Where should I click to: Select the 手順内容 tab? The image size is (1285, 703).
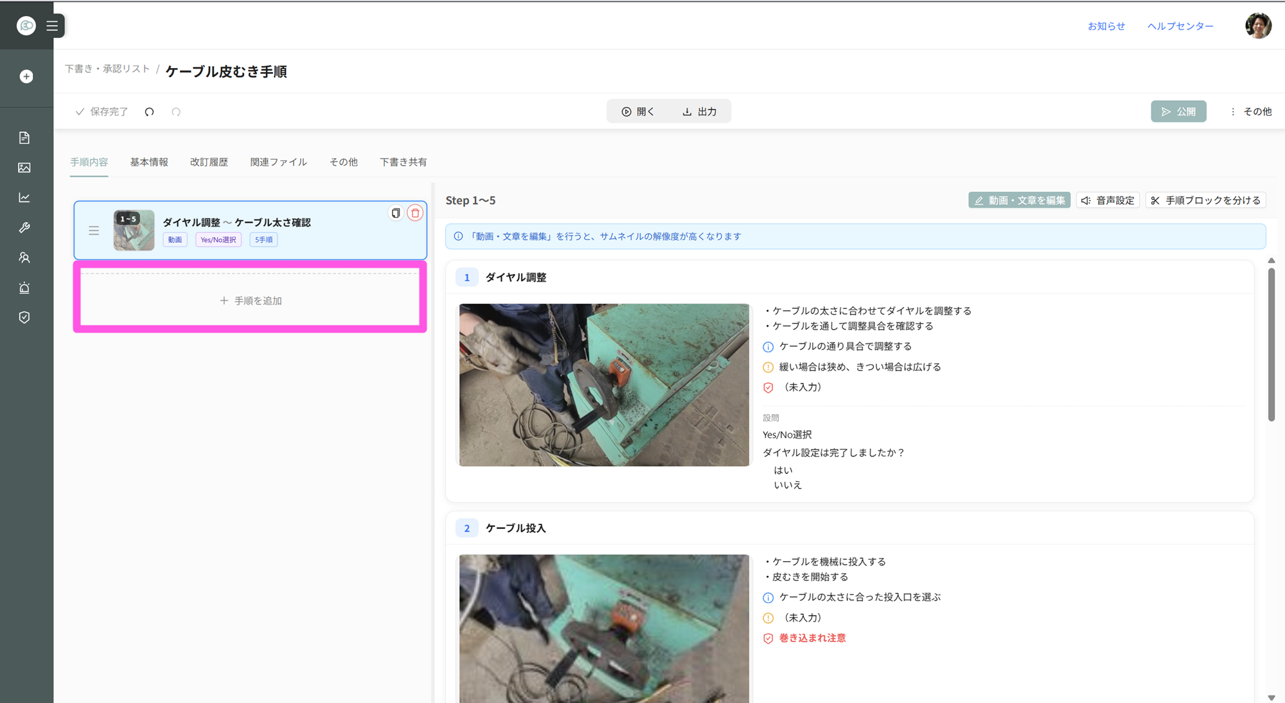89,162
